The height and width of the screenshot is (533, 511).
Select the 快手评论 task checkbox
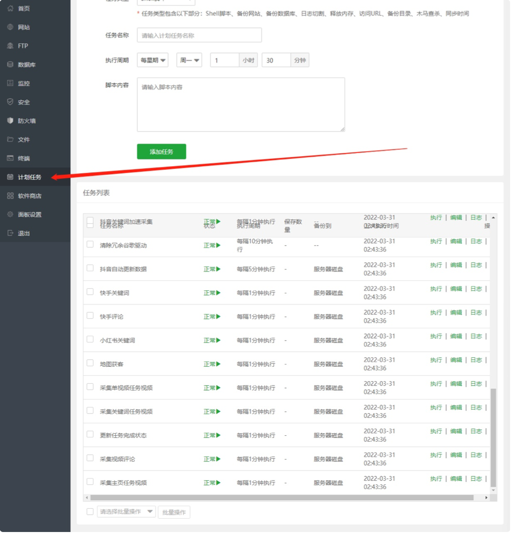[x=90, y=316]
